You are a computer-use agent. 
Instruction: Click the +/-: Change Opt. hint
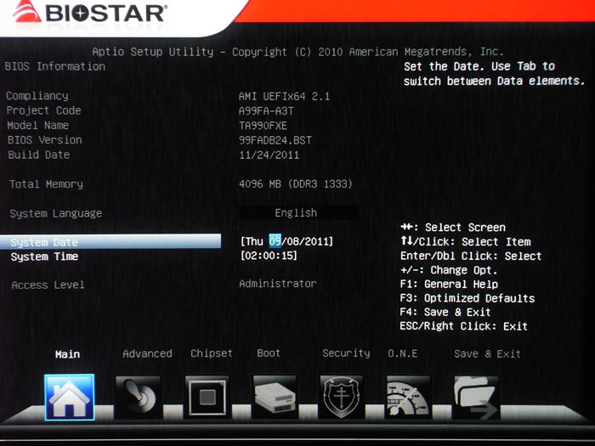coord(449,270)
